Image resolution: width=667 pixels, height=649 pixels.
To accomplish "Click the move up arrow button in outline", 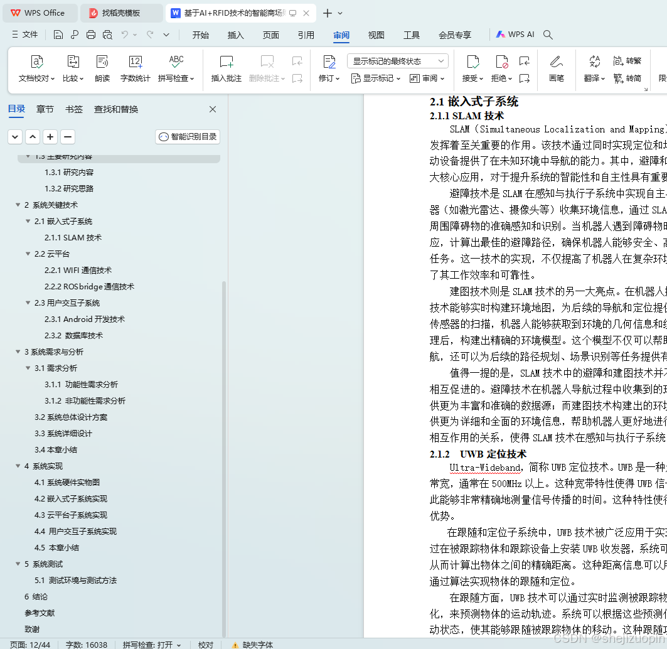I will click(x=33, y=137).
